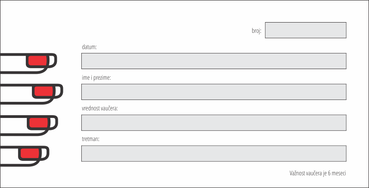Click the red nail on the second finger
The image size is (369, 188).
point(43,91)
